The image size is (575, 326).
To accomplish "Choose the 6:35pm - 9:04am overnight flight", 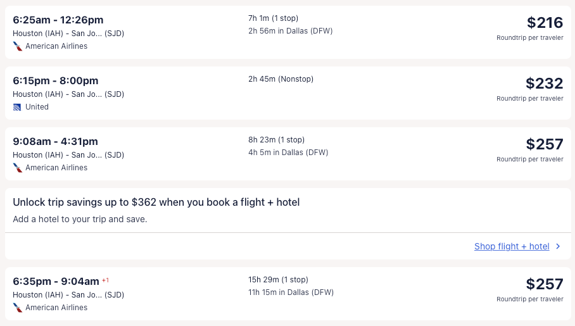I will coord(56,282).
